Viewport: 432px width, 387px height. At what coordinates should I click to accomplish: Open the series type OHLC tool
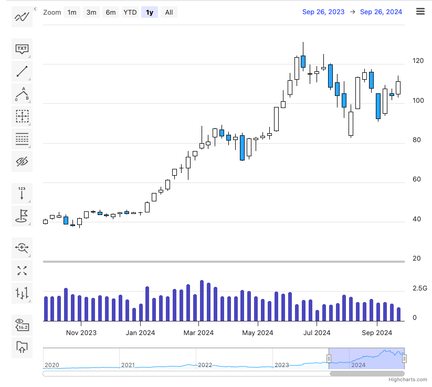[22, 293]
